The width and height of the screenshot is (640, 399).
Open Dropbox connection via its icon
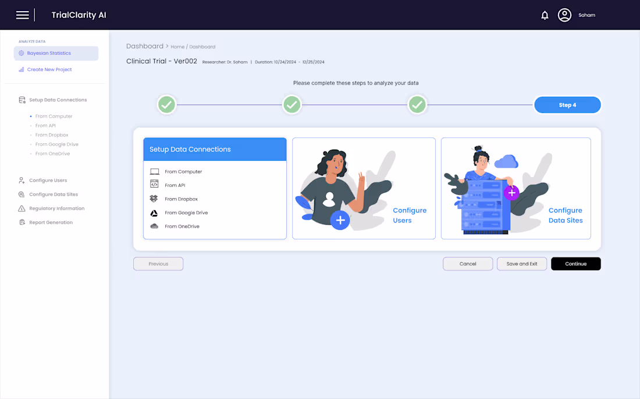pos(152,199)
